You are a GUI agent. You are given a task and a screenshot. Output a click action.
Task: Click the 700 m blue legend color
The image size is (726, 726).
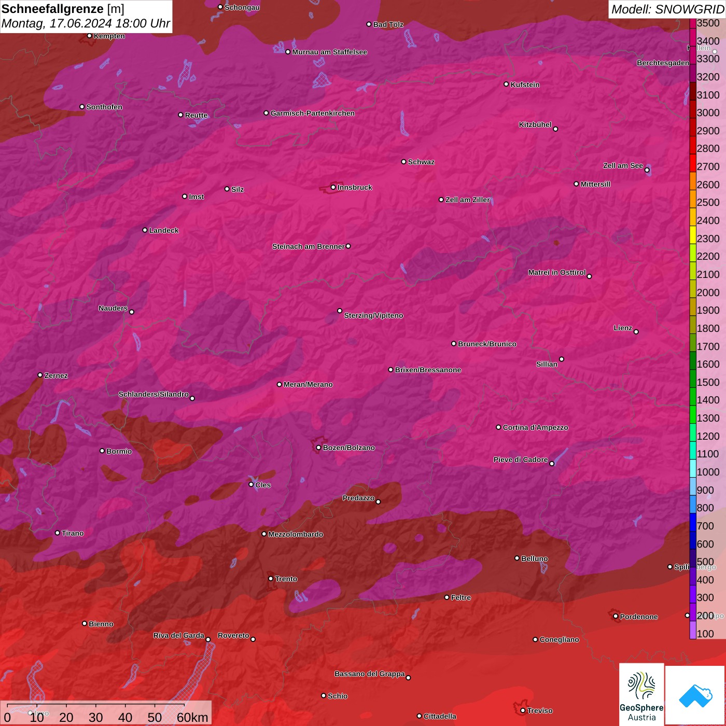693,522
